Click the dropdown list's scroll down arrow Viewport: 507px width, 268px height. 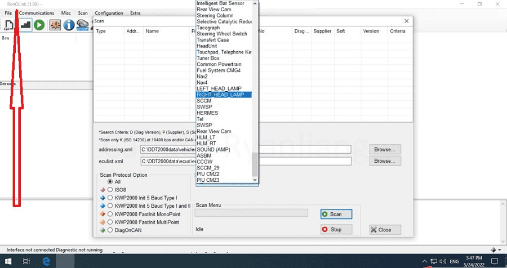coord(255,180)
